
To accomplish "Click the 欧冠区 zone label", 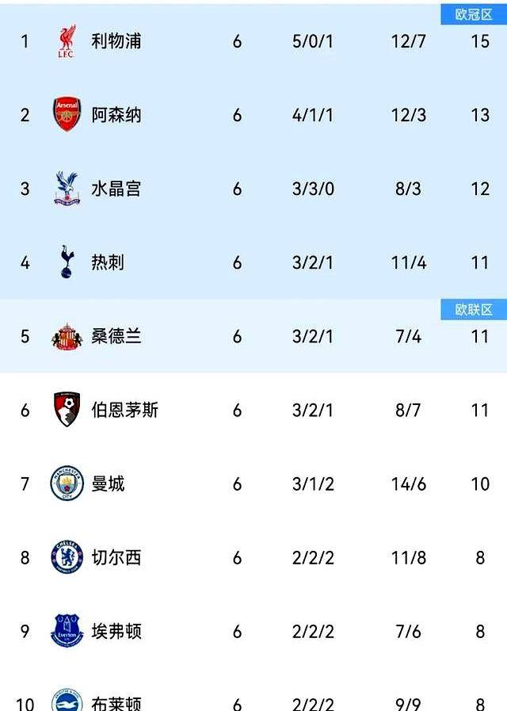I will pyautogui.click(x=474, y=14).
